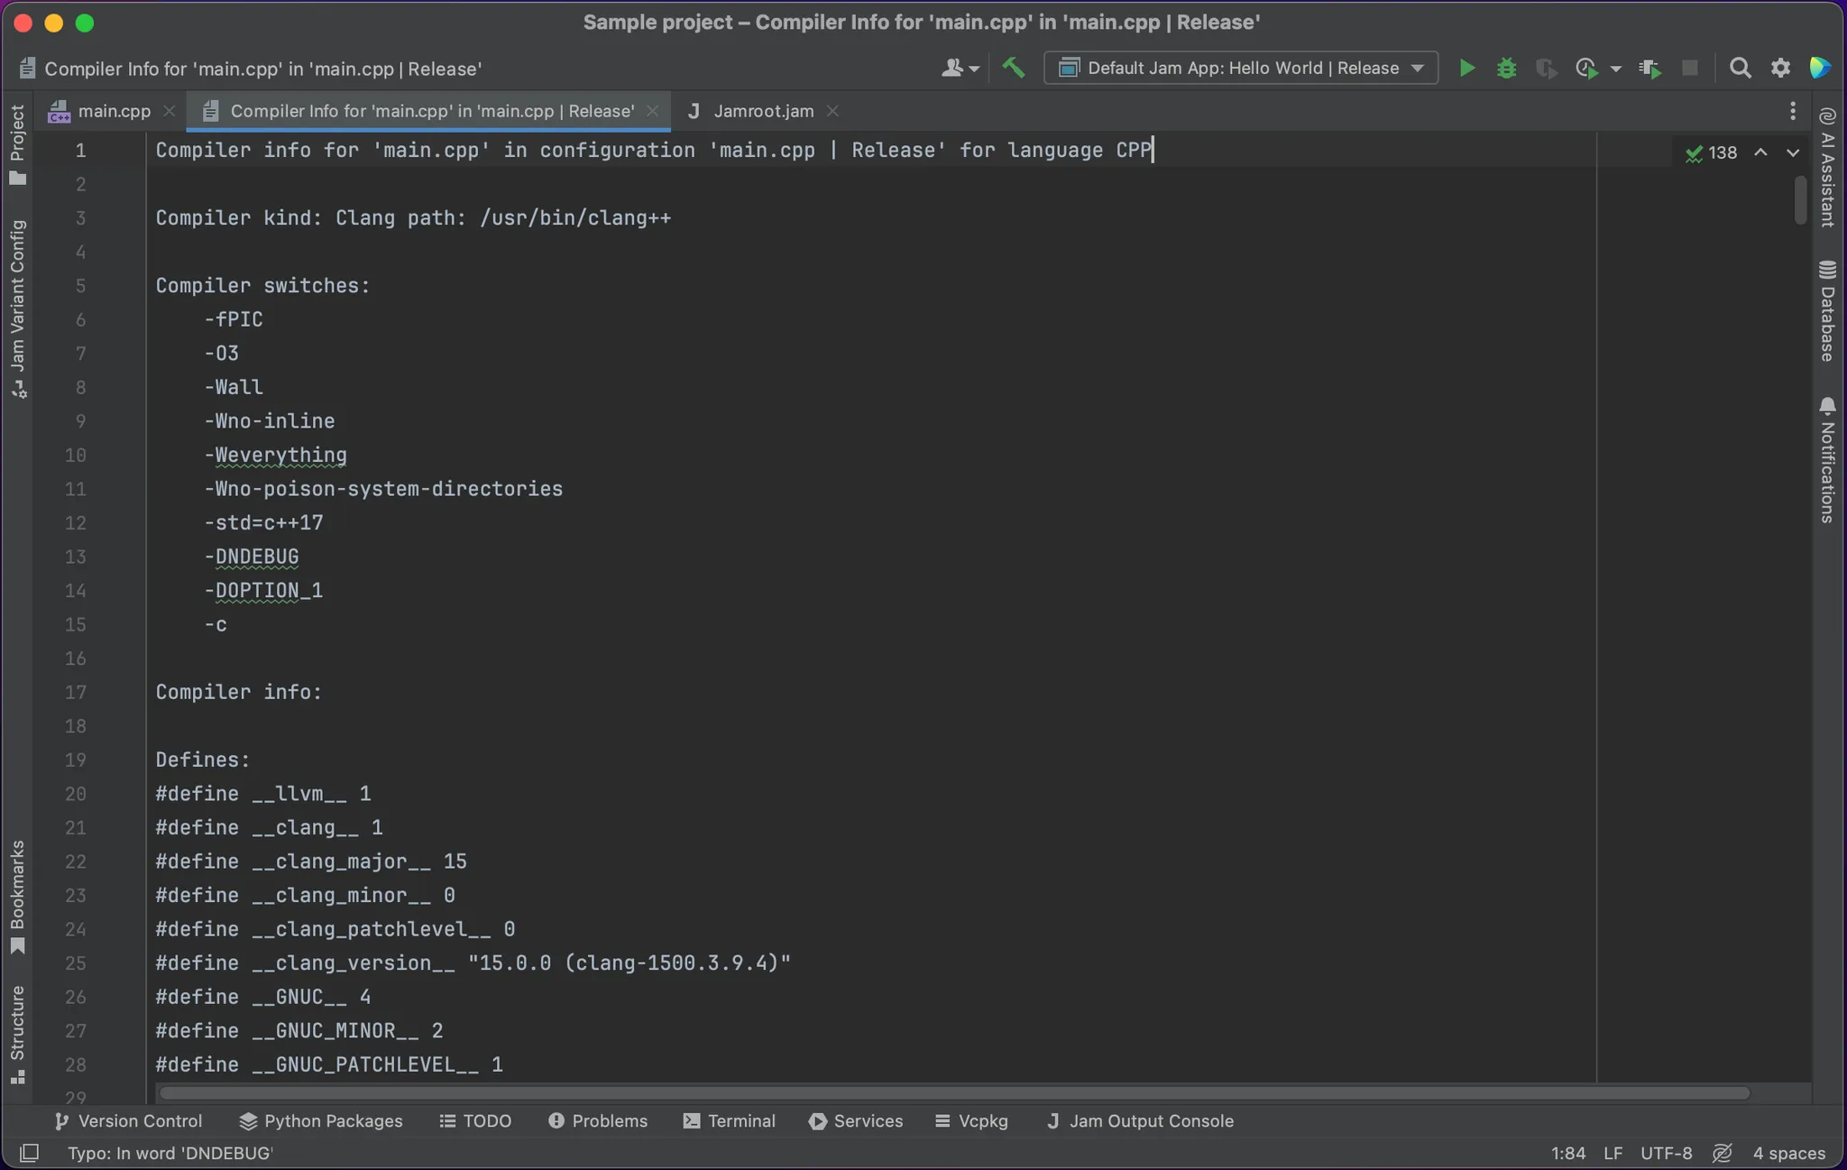Click the vertical editor scrollbar thumb

pos(1800,199)
